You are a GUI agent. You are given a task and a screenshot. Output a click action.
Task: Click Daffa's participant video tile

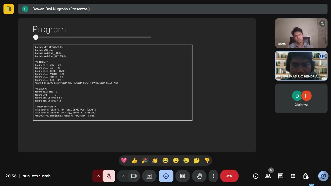point(301,33)
